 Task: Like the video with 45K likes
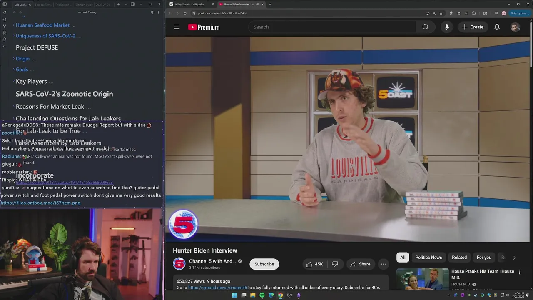click(x=314, y=264)
